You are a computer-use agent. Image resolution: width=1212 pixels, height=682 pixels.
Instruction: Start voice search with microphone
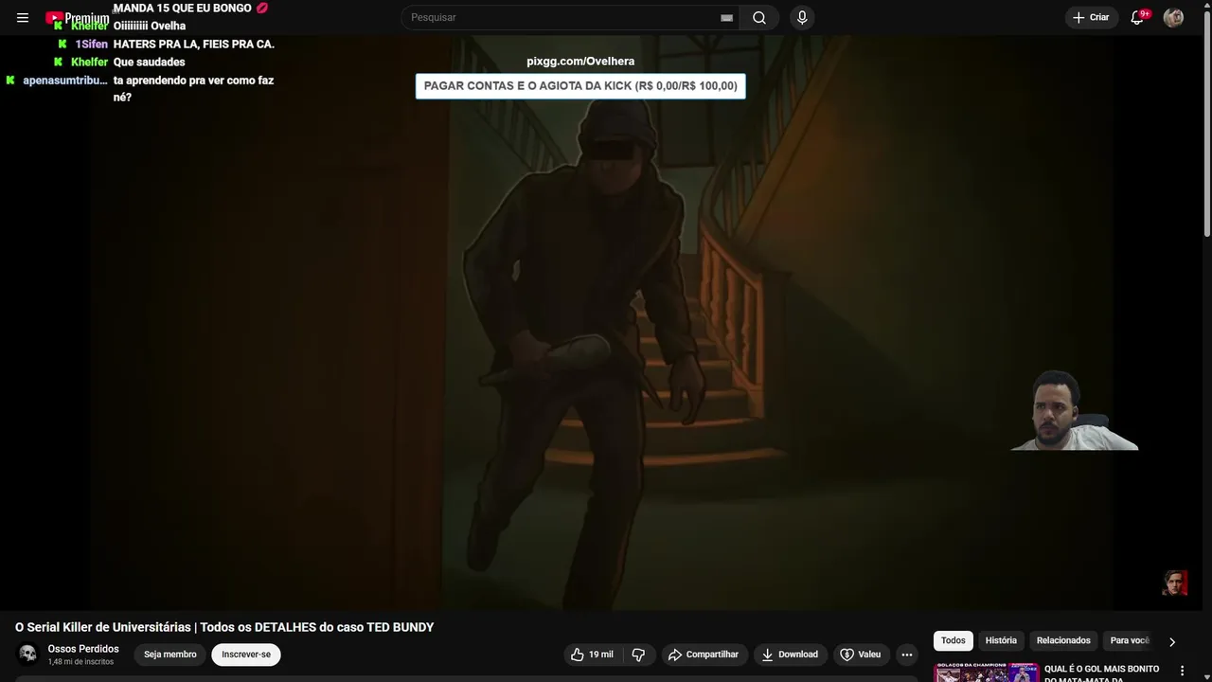coord(802,17)
